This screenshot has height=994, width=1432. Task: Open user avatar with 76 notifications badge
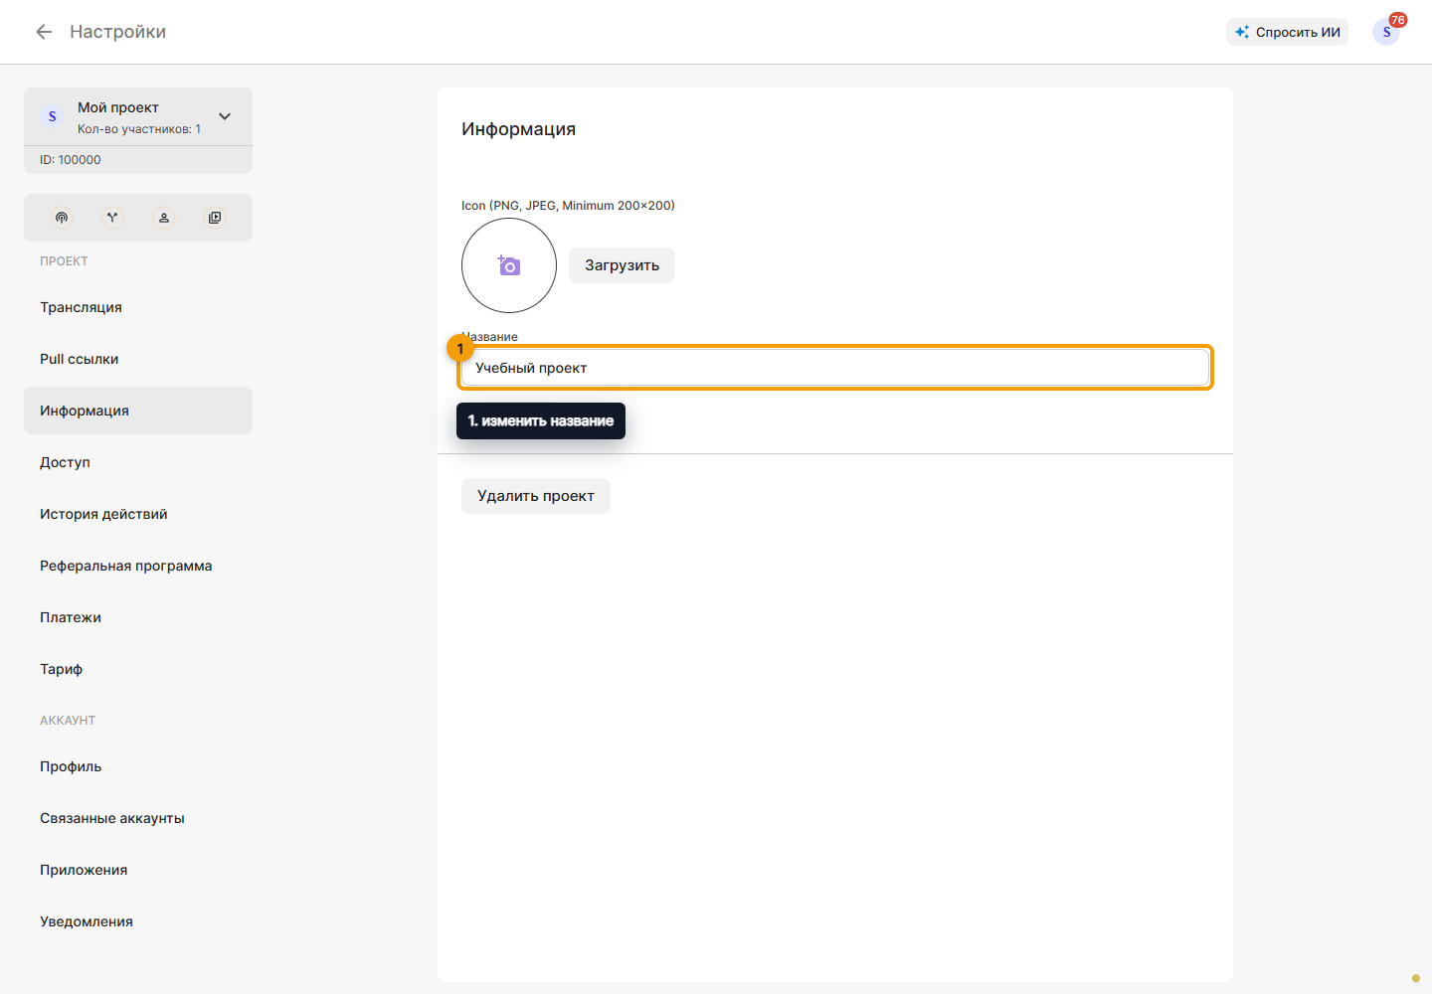point(1386,32)
